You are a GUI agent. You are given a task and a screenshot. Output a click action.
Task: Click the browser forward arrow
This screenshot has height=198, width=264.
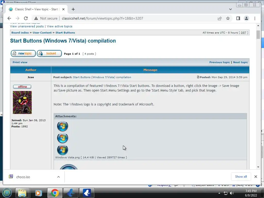[x=18, y=18]
